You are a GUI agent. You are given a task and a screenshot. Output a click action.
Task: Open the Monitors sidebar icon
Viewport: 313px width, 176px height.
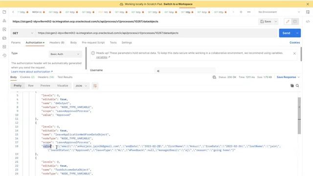click(x=4, y=47)
